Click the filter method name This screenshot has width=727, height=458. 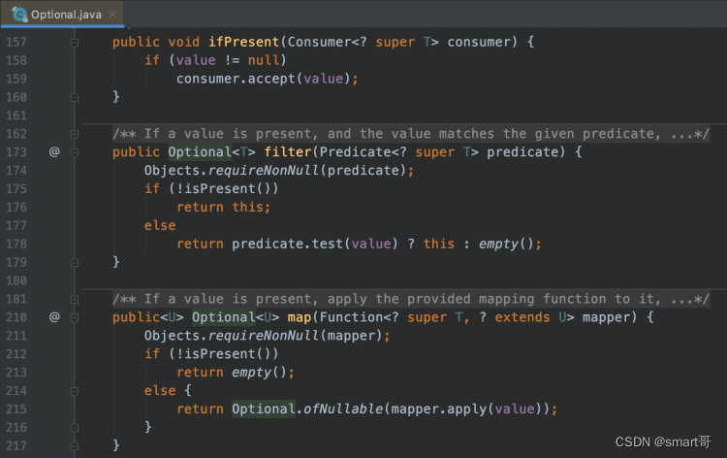288,151
